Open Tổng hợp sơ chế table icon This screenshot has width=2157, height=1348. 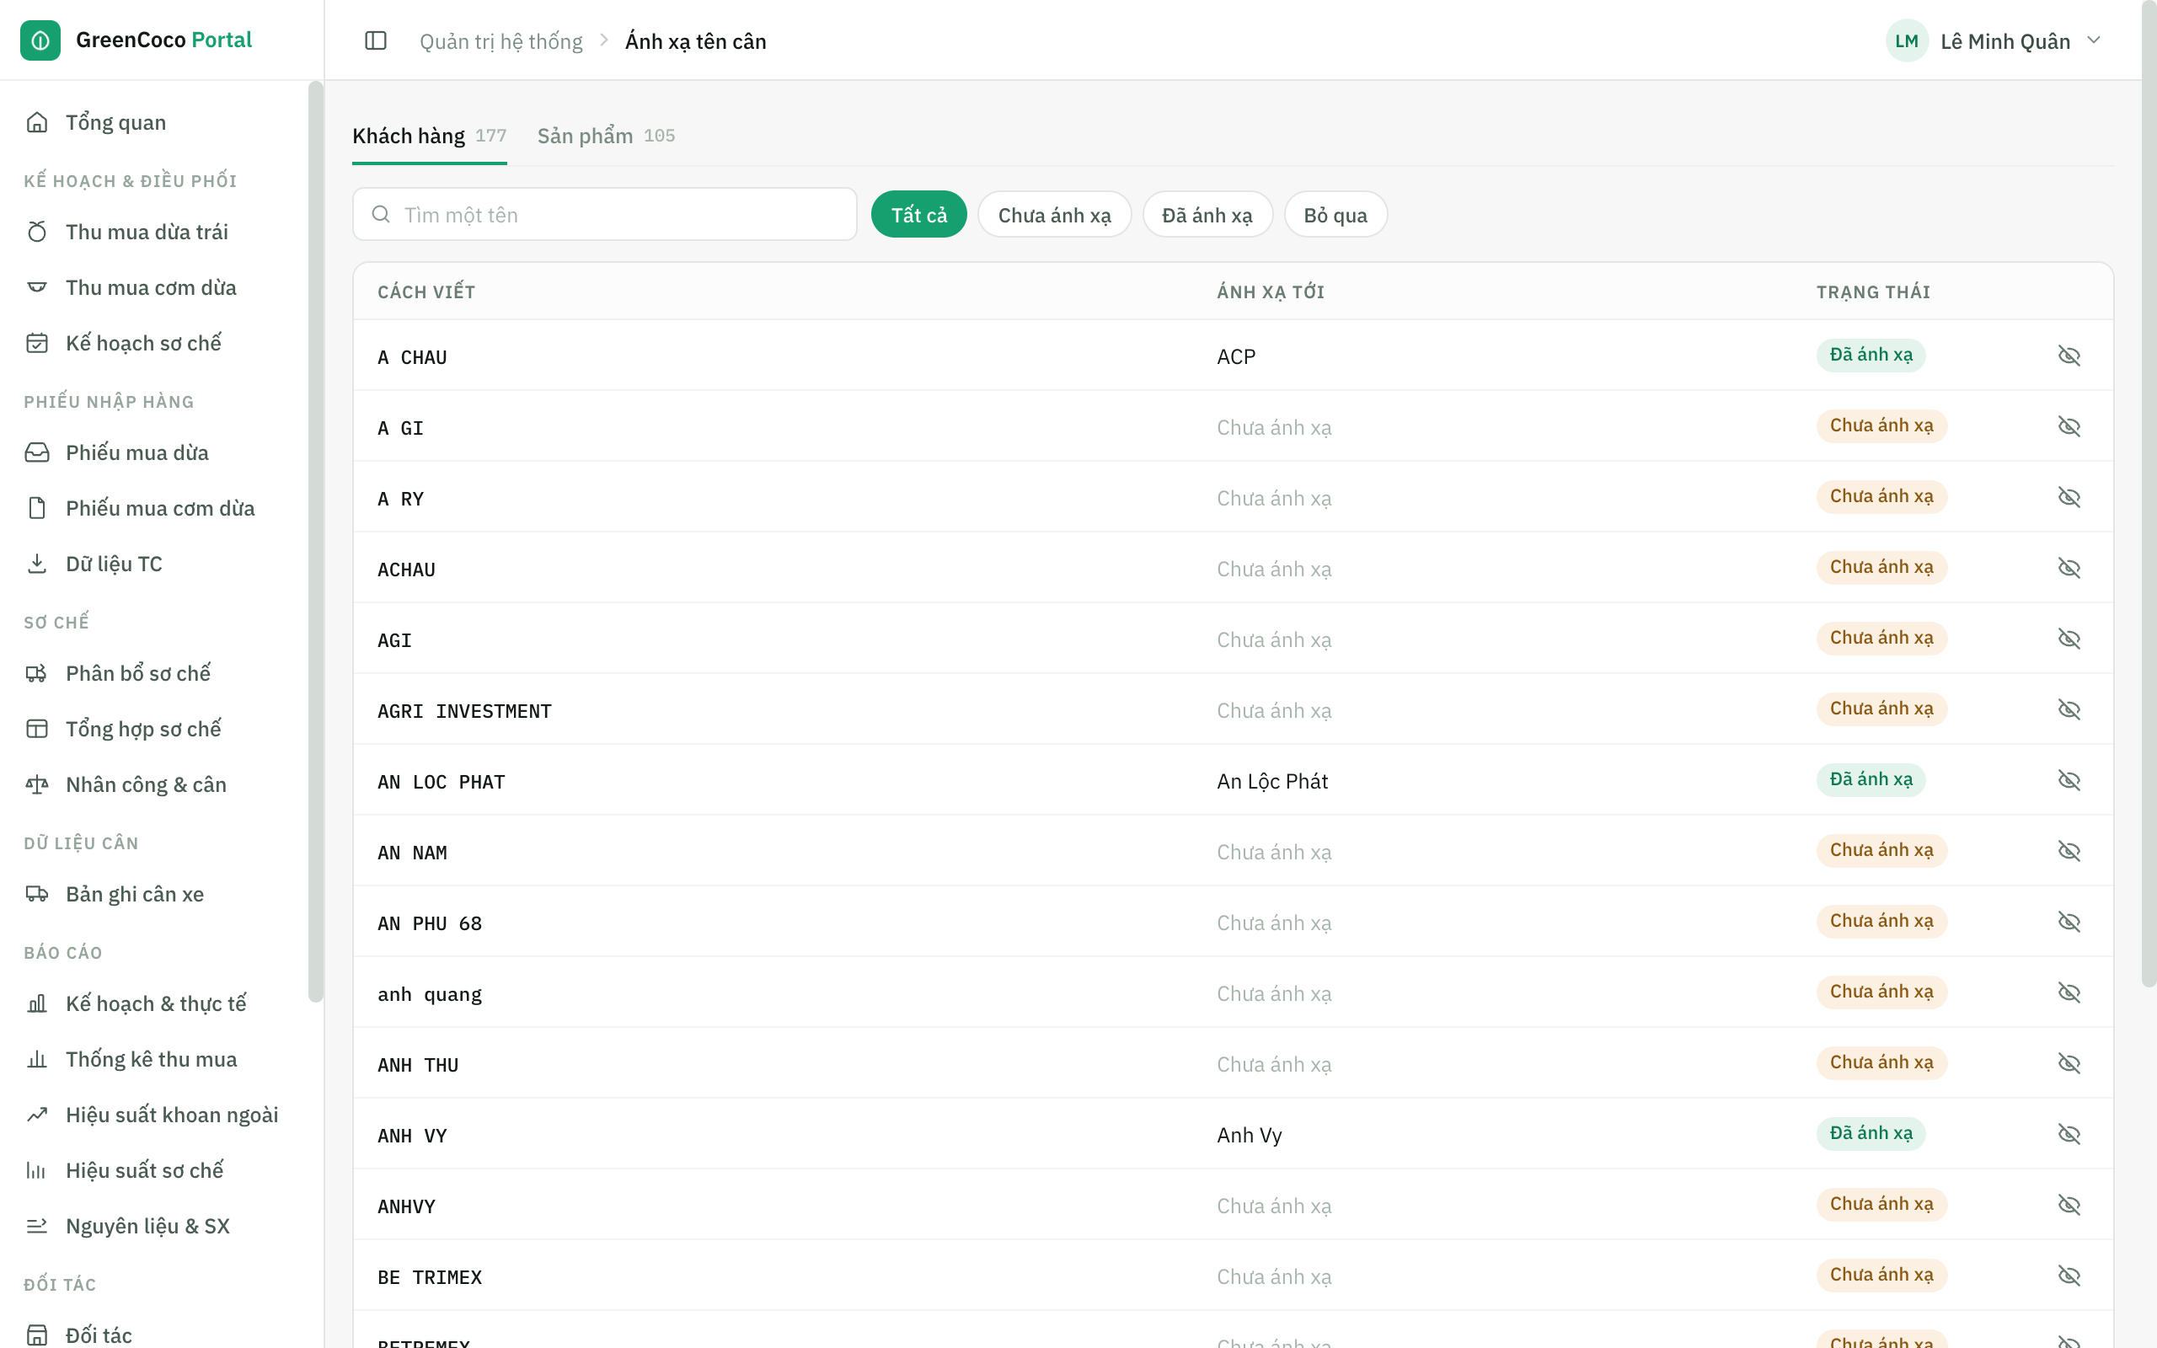tap(36, 729)
